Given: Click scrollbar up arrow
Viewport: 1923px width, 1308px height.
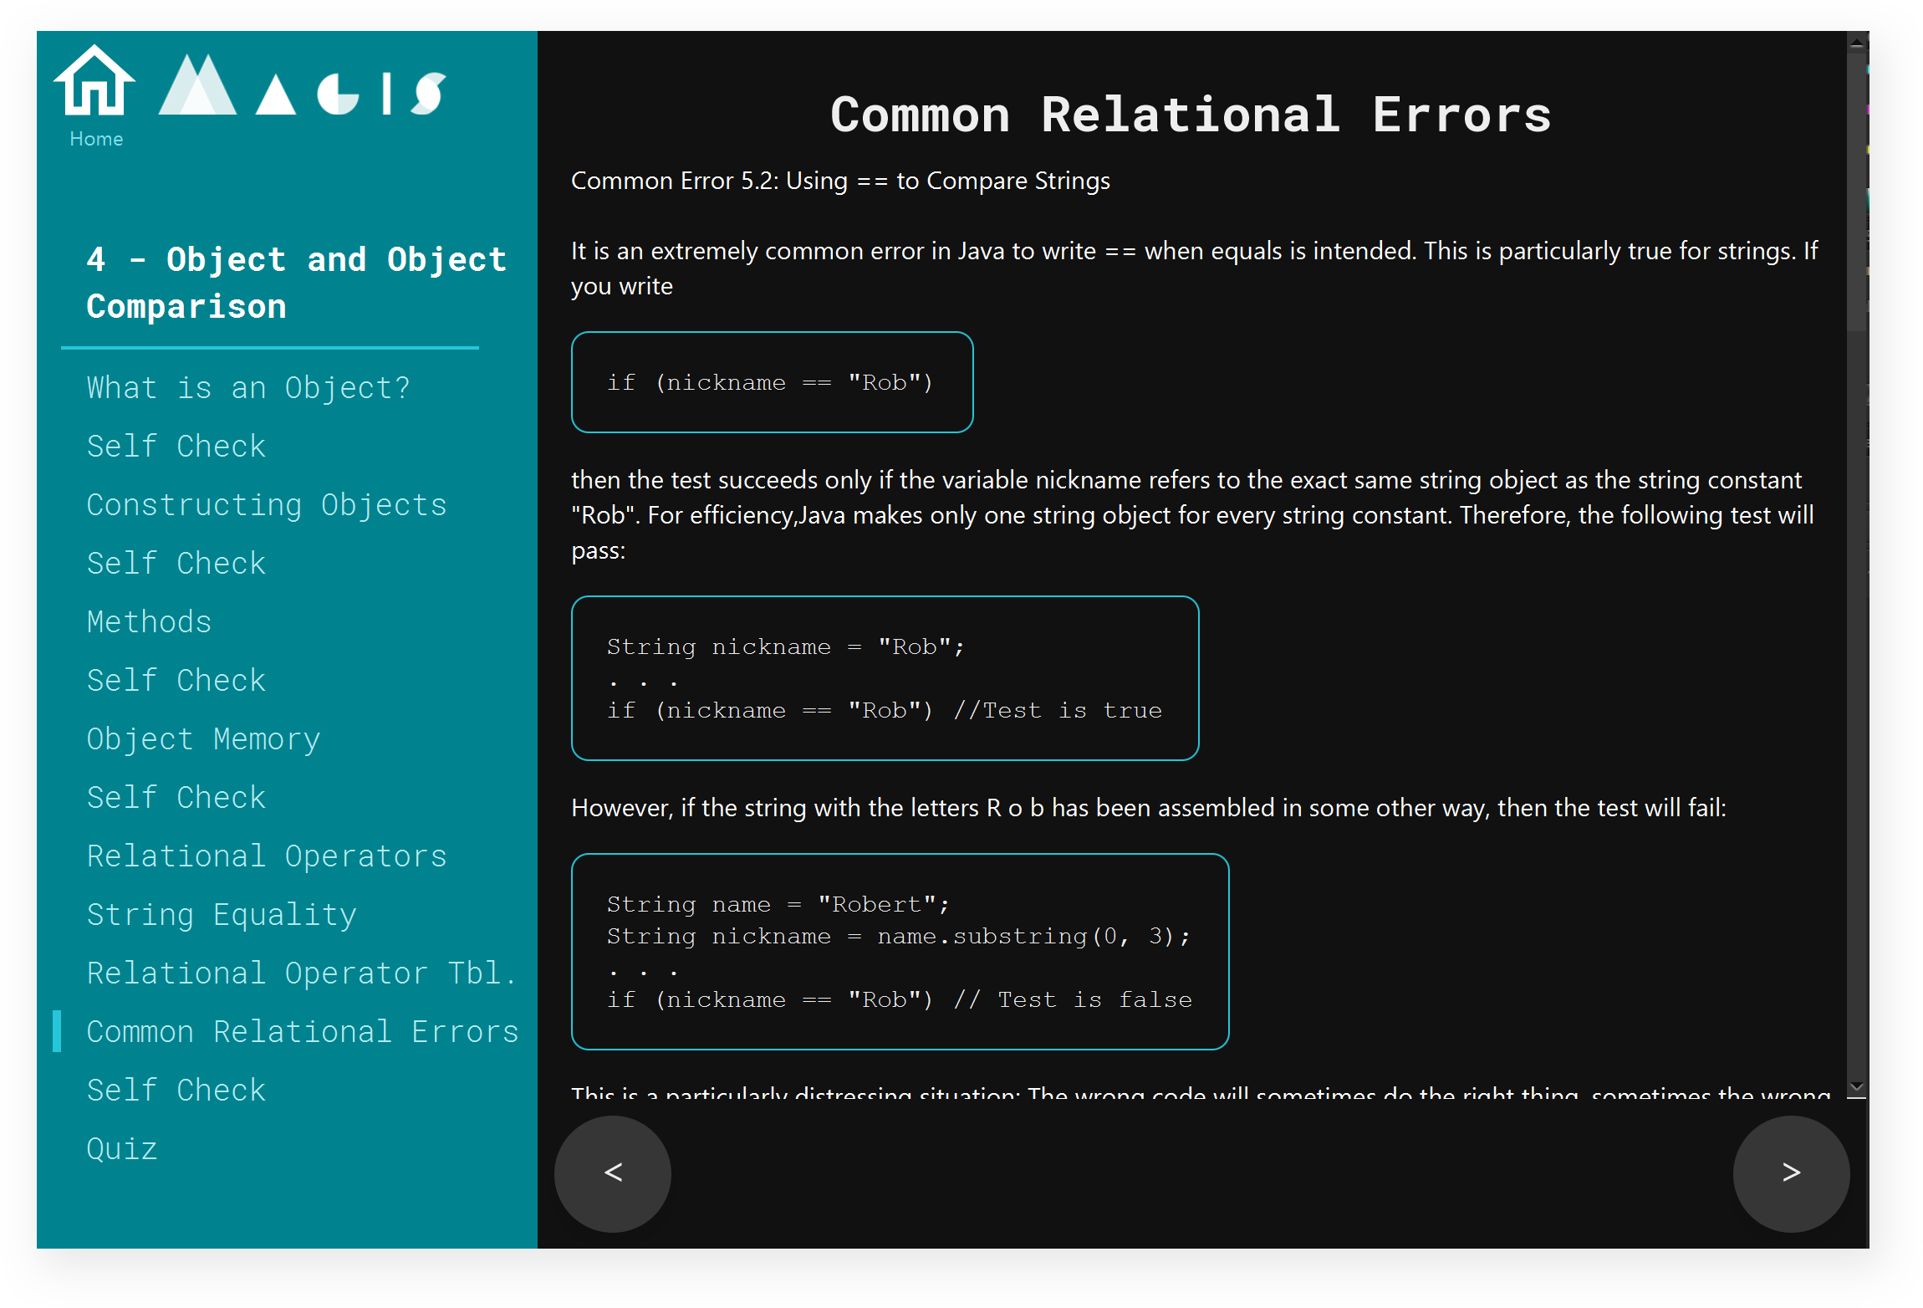Looking at the screenshot, I should [x=1856, y=42].
